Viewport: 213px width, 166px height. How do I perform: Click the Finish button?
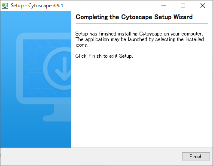coord(196,157)
